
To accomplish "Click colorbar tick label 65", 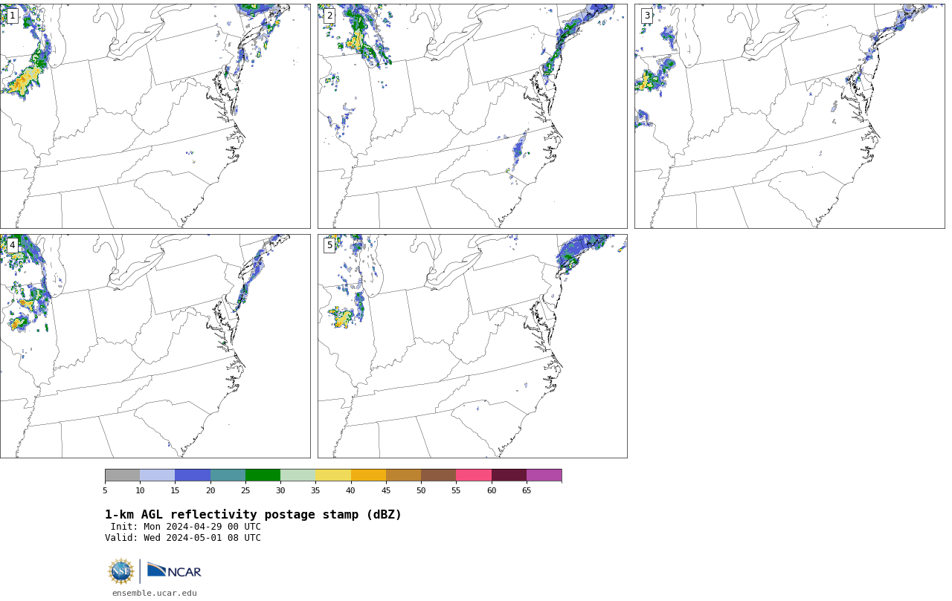I will (527, 490).
